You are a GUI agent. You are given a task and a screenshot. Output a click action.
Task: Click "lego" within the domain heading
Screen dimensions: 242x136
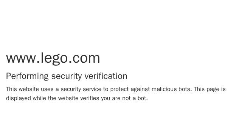click(x=54, y=59)
